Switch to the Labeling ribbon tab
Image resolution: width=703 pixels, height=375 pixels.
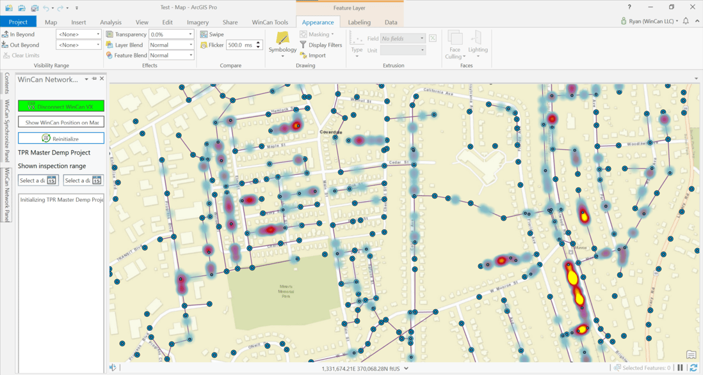coord(359,21)
